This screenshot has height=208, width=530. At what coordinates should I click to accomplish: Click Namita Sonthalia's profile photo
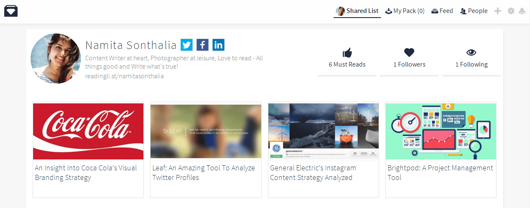pos(56,59)
